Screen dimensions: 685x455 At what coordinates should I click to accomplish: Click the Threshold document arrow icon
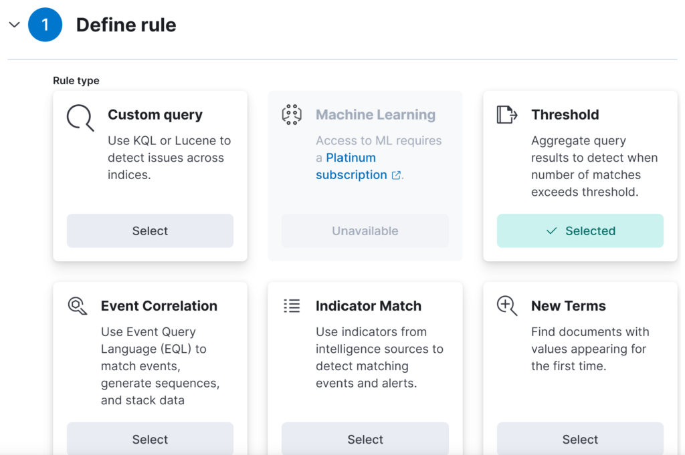507,115
